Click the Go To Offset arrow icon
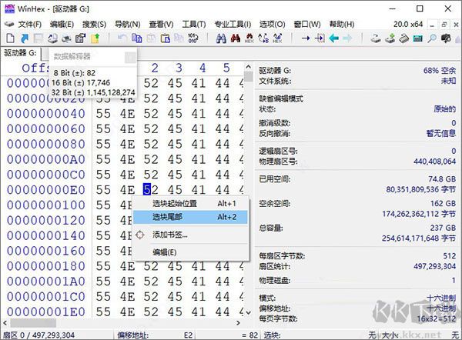This screenshot has height=340, width=462. pyautogui.click(x=306, y=38)
